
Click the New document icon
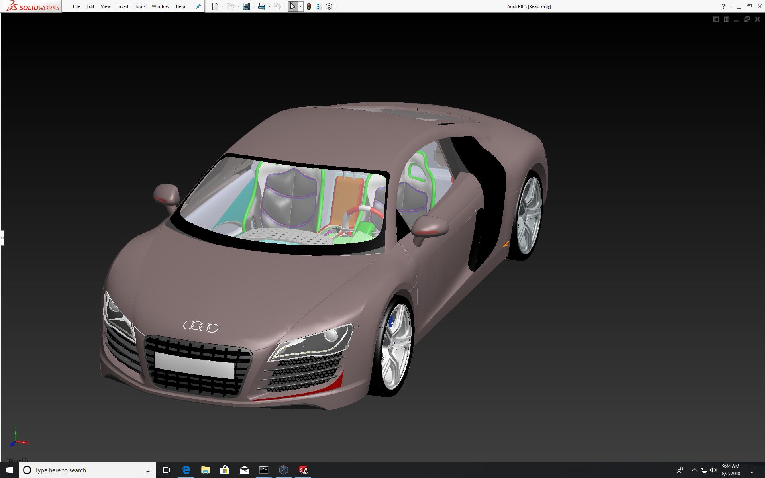click(215, 6)
